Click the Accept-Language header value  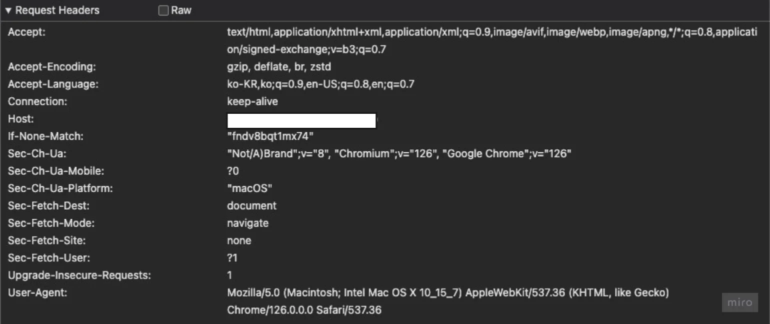pyautogui.click(x=320, y=84)
